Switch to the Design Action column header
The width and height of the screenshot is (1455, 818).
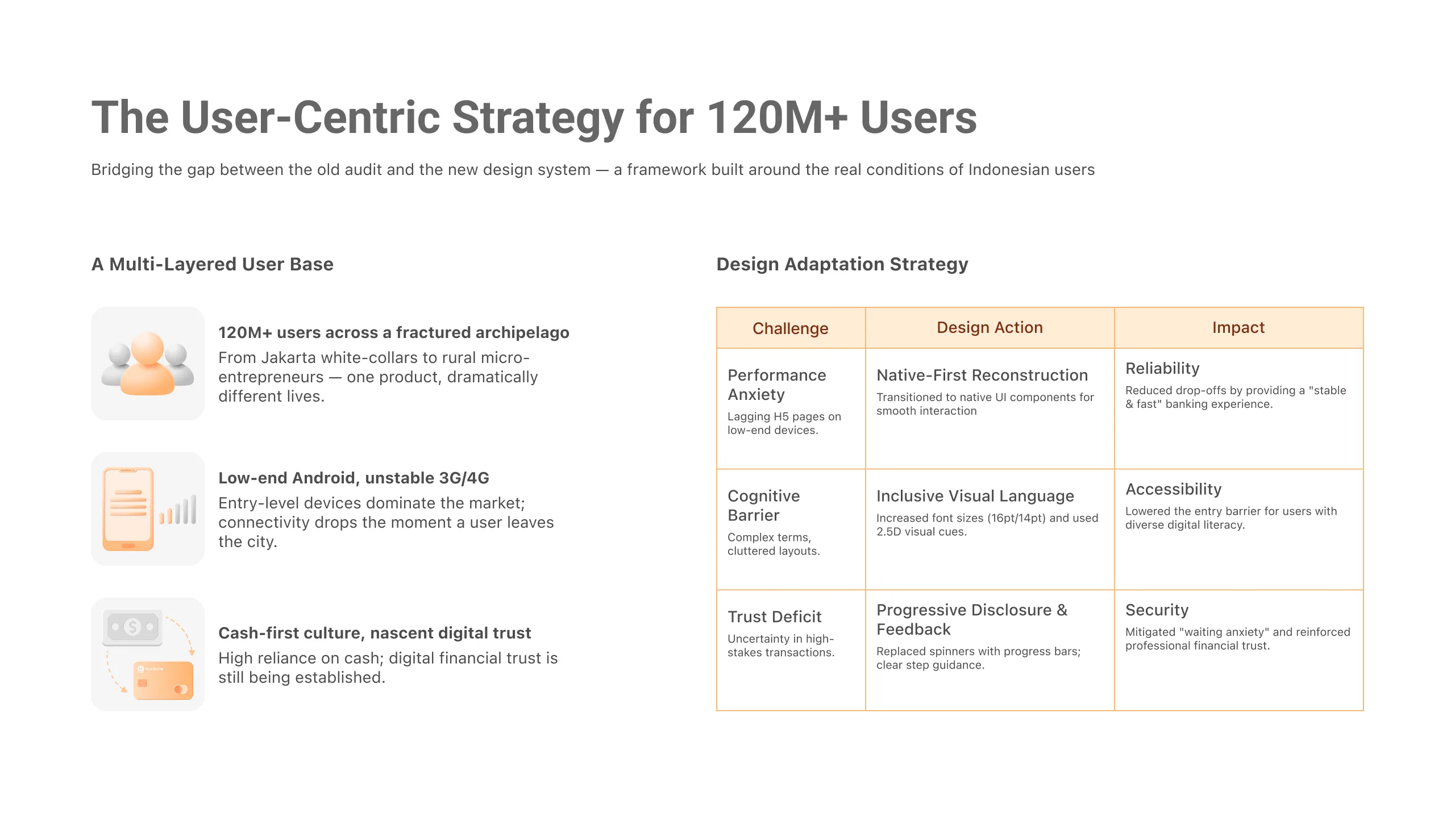[989, 327]
